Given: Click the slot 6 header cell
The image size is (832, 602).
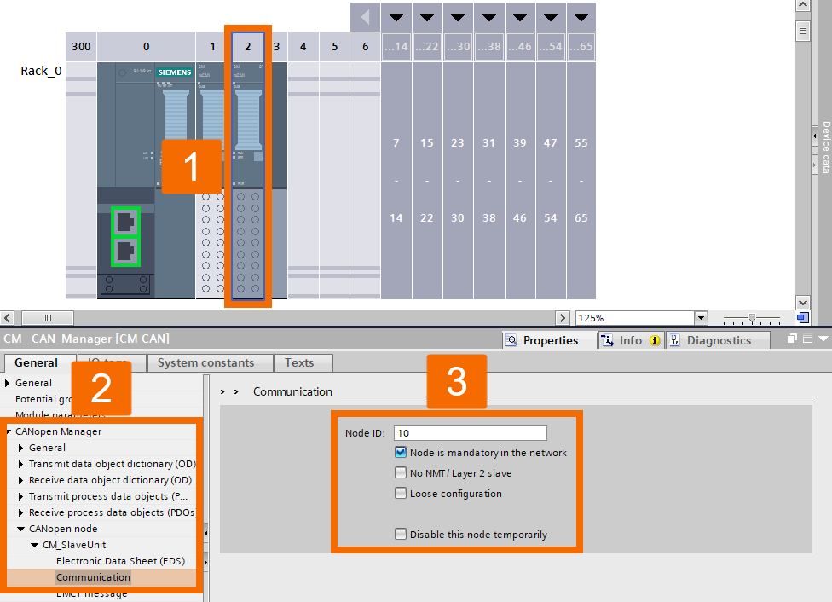Looking at the screenshot, I should [x=365, y=47].
